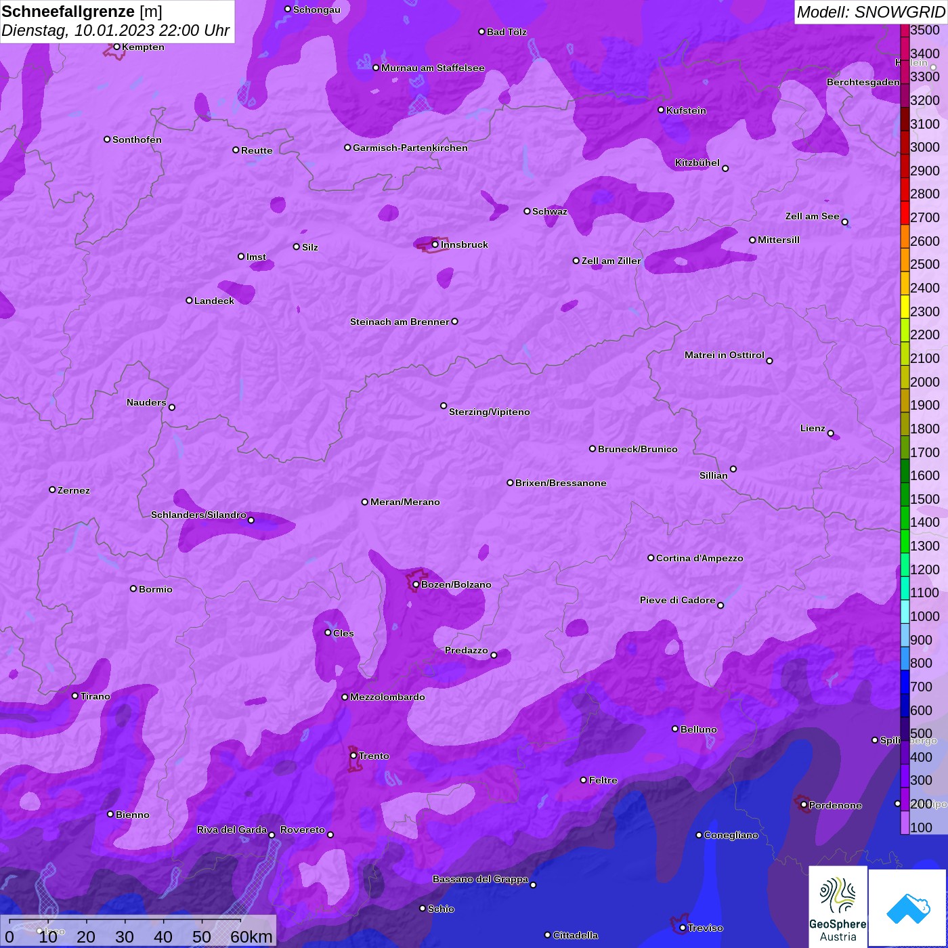
Task: Select the Cortina d'Ampezzo marker
Action: pos(651,558)
